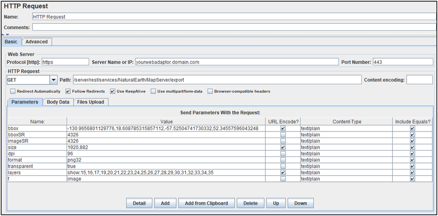Click Add from Clipboard button
438x216 pixels.
coord(206,203)
